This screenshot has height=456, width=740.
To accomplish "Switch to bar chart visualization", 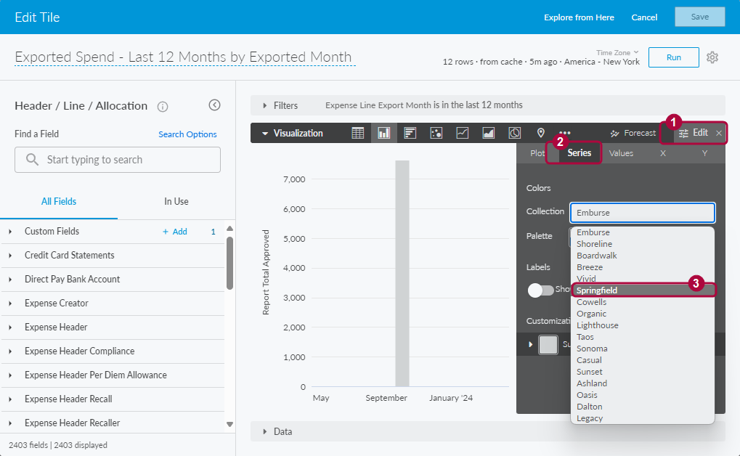I will pyautogui.click(x=410, y=133).
